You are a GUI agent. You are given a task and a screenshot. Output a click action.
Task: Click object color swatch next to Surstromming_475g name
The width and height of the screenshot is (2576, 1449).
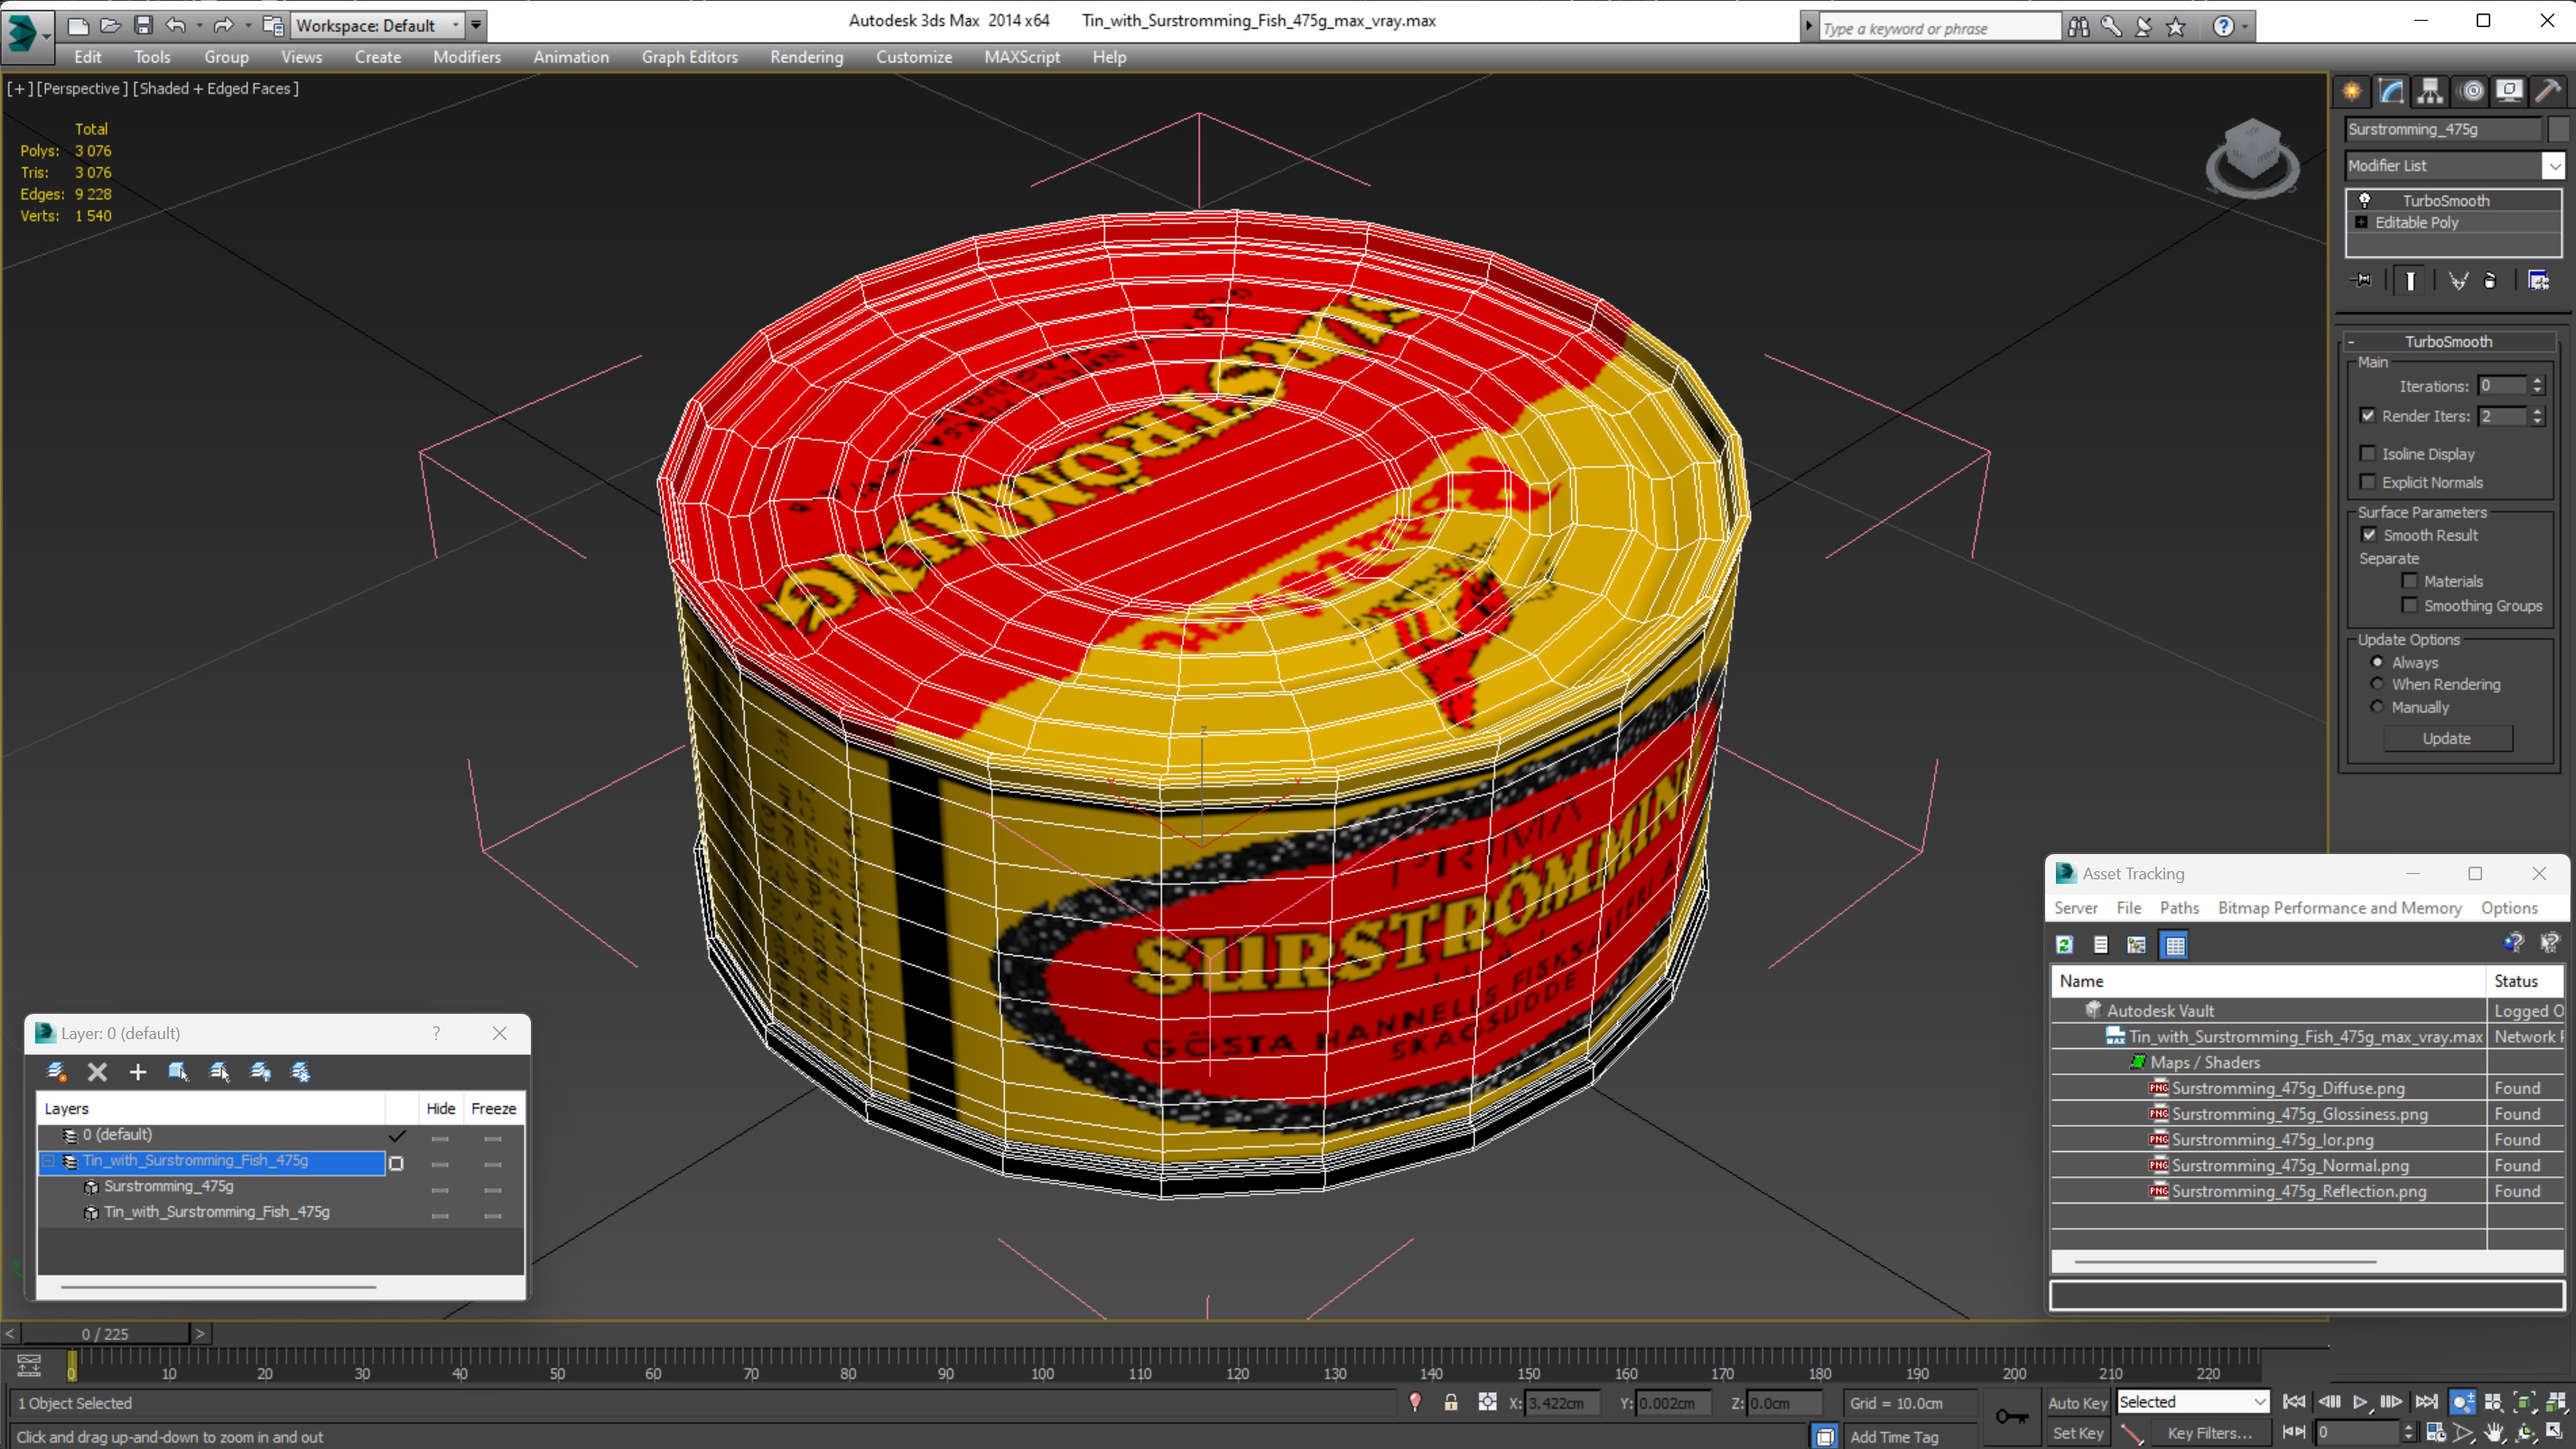[2558, 129]
